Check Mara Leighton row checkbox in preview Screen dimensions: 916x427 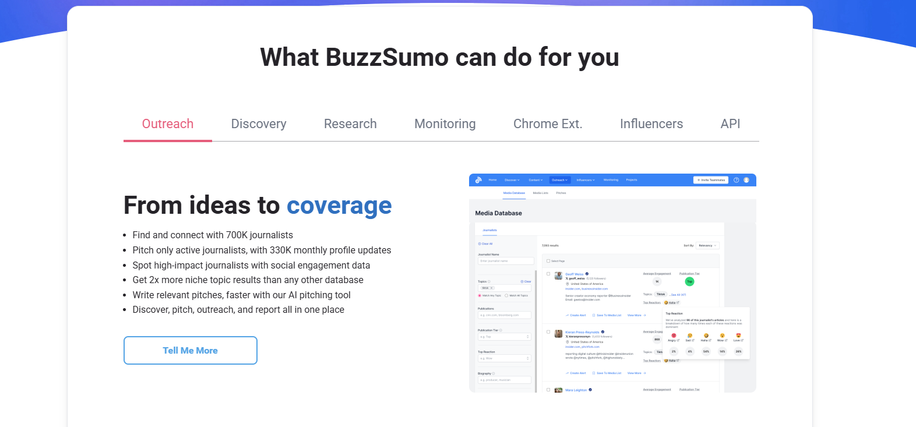(548, 390)
